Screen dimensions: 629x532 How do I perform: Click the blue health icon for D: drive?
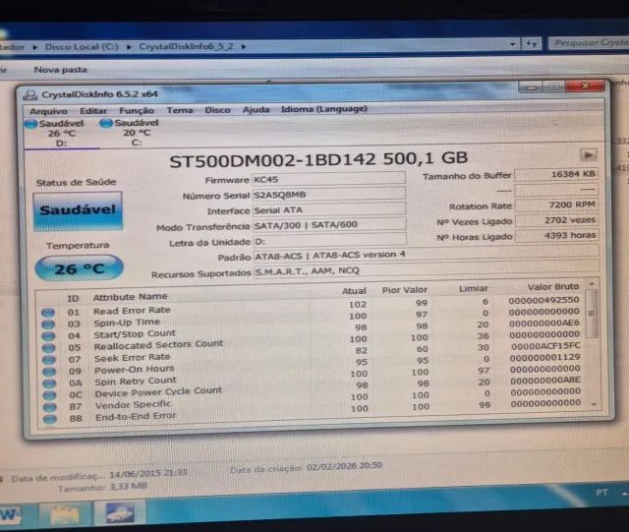(x=30, y=124)
